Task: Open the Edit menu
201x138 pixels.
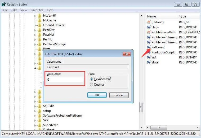Action: [x=14, y=10]
